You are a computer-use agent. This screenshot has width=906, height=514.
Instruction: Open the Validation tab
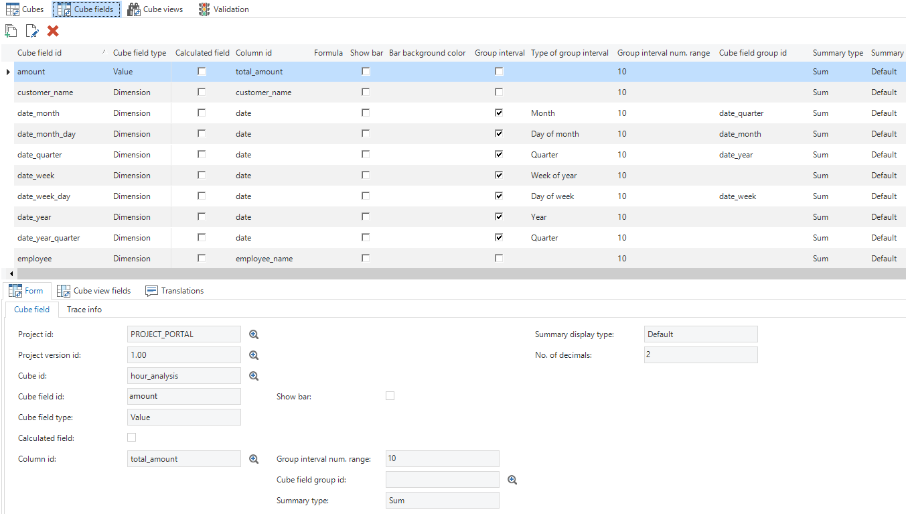[x=224, y=9]
